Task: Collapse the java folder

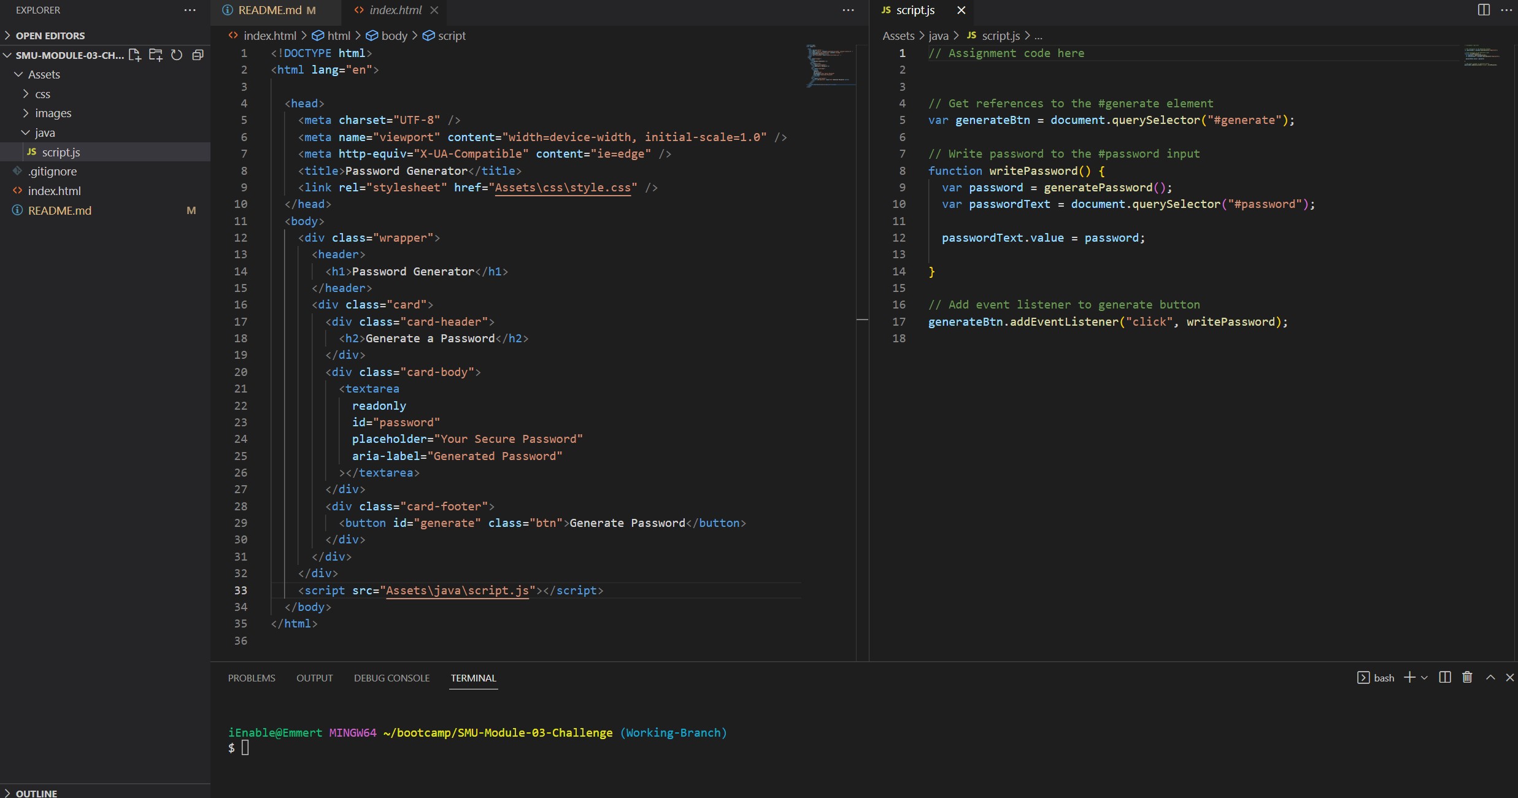Action: [26, 132]
